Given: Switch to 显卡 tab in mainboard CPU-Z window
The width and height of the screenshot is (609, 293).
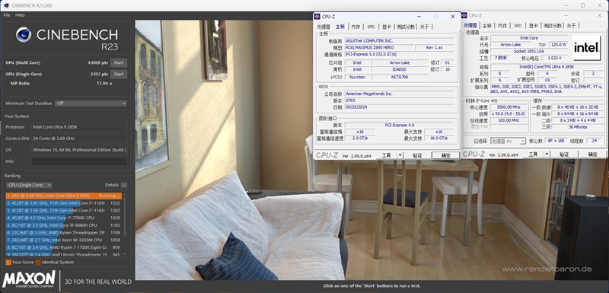Looking at the screenshot, I should (x=386, y=27).
